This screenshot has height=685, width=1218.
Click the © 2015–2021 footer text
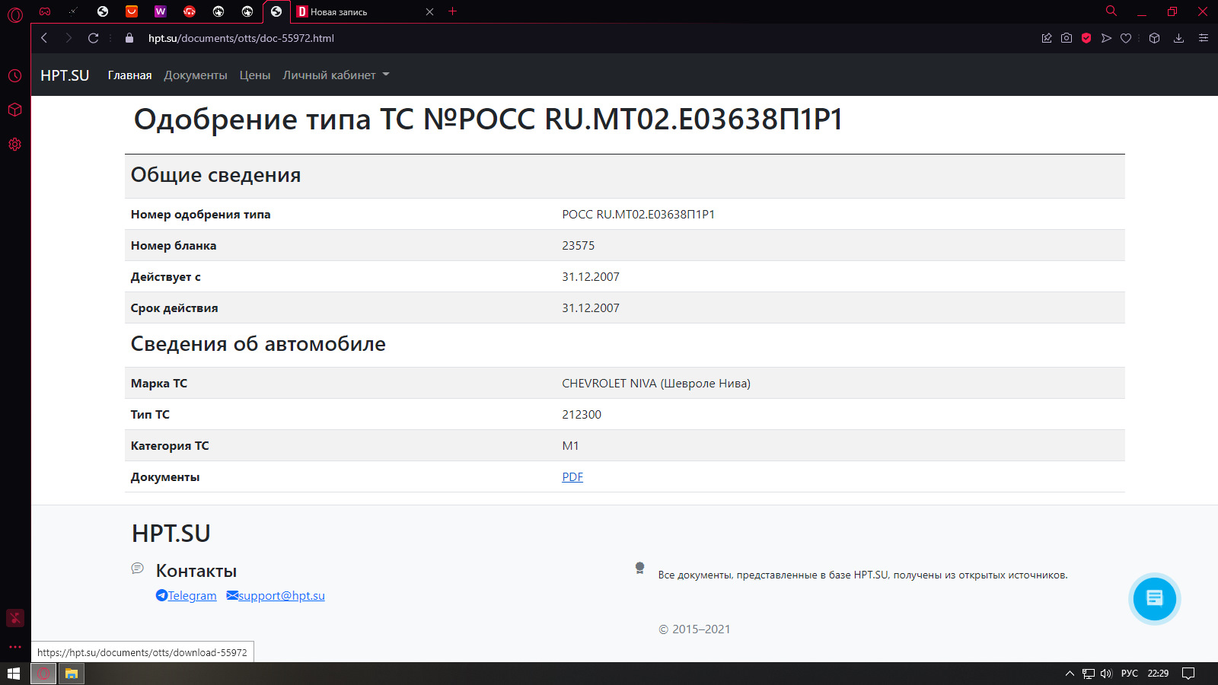694,629
